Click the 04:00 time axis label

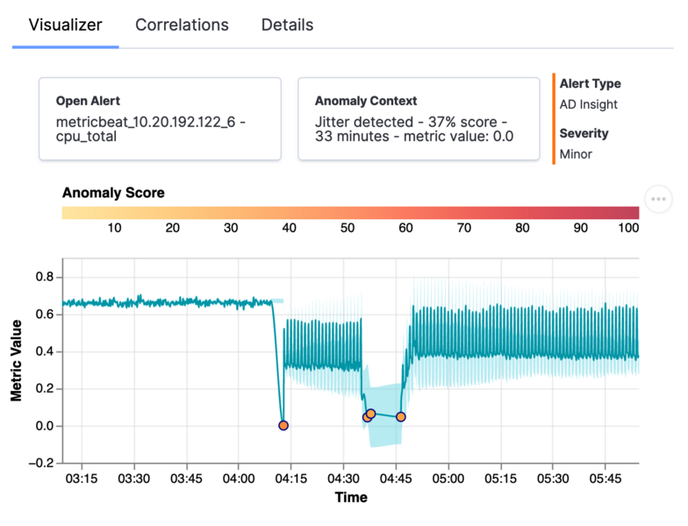(x=239, y=479)
